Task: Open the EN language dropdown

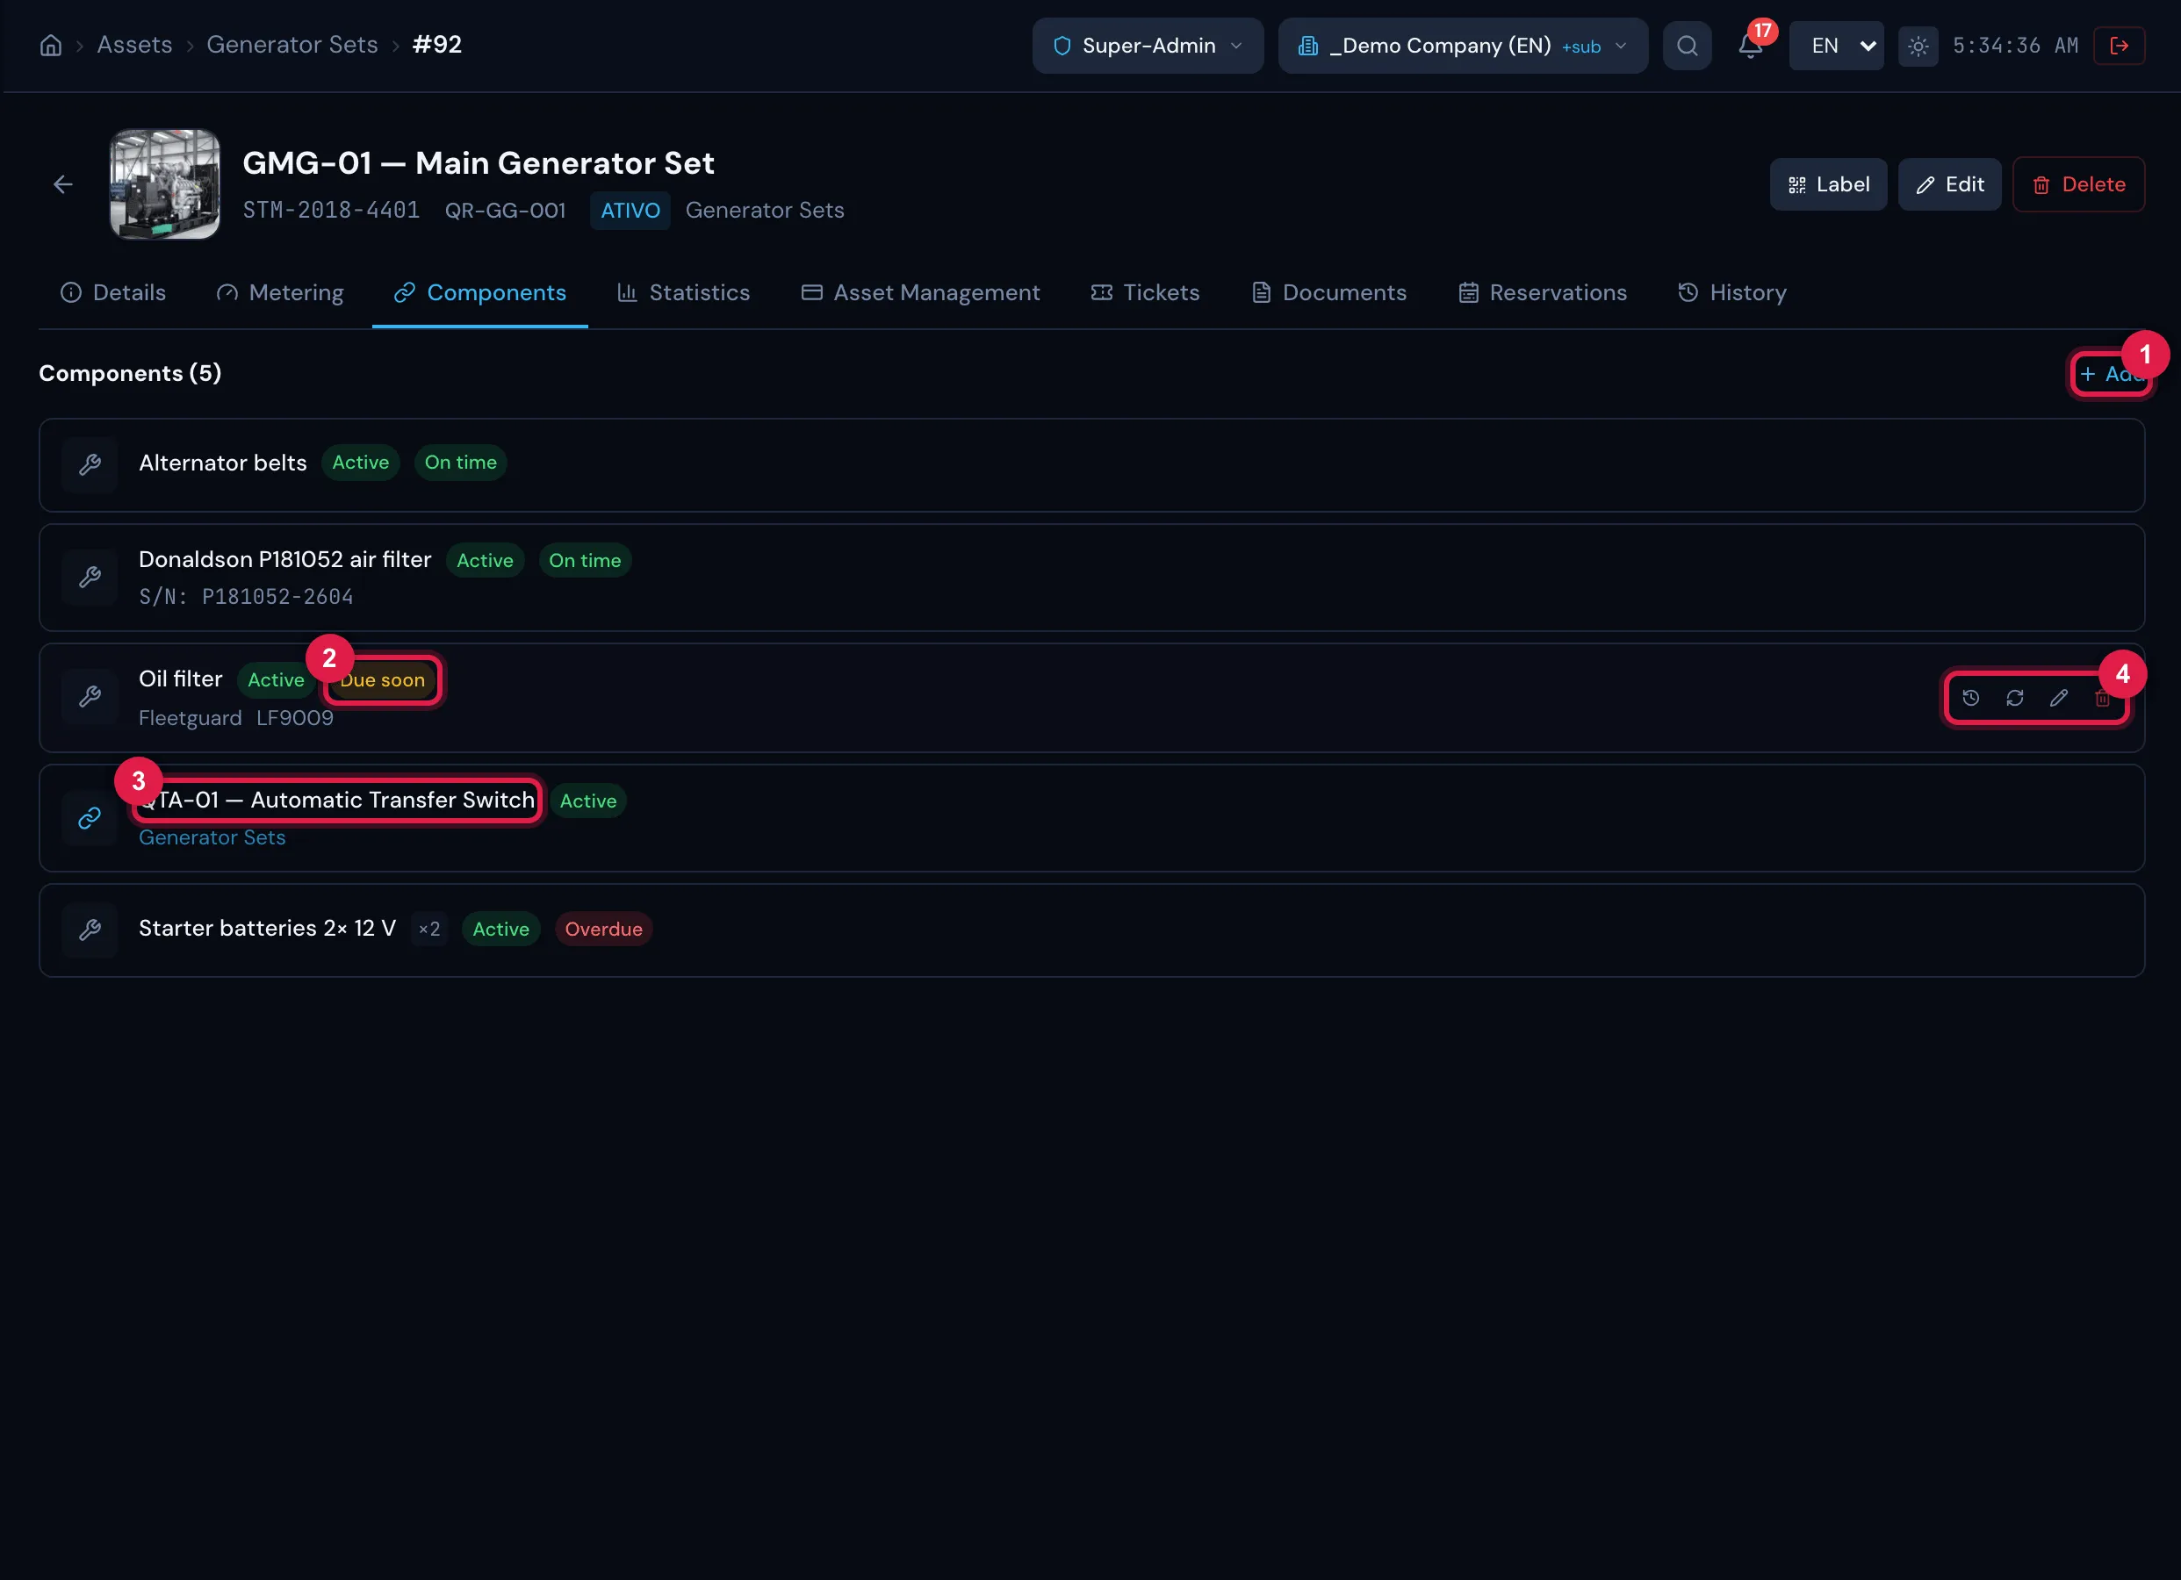Action: [1836, 45]
